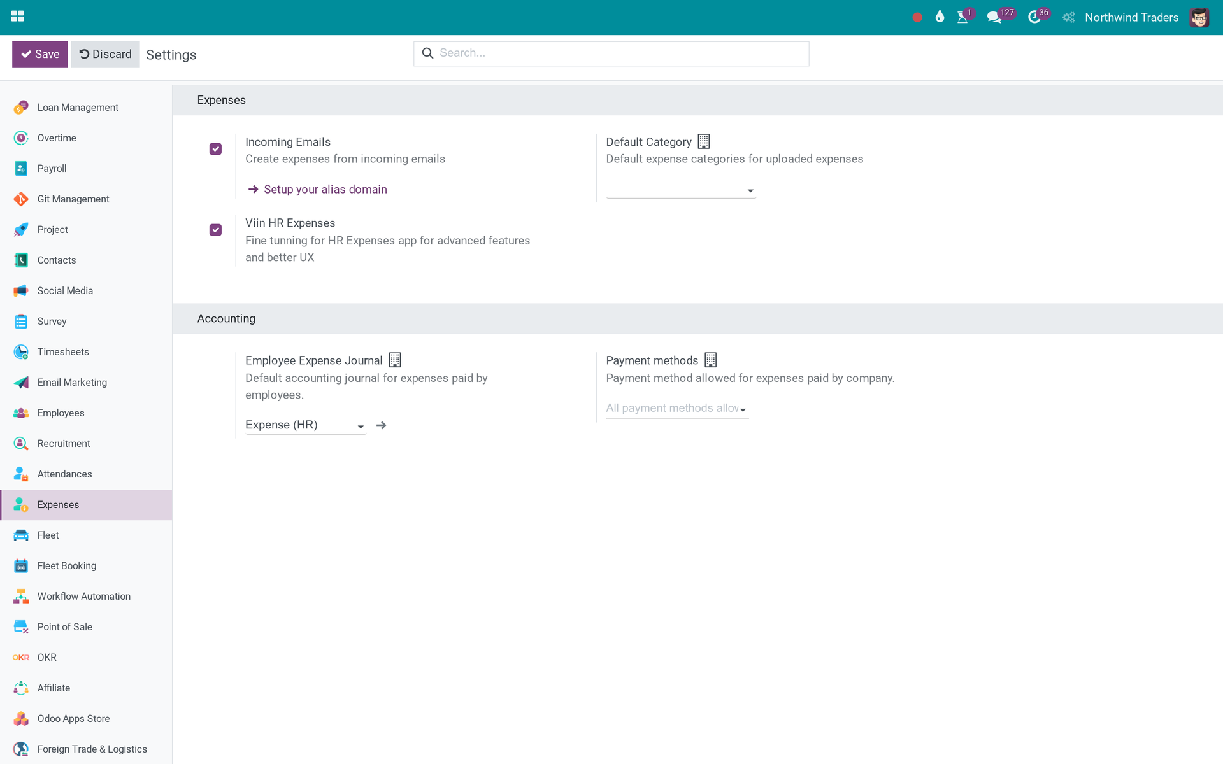Click the Email Marketing paper plane icon
The image size is (1223, 764).
21,383
